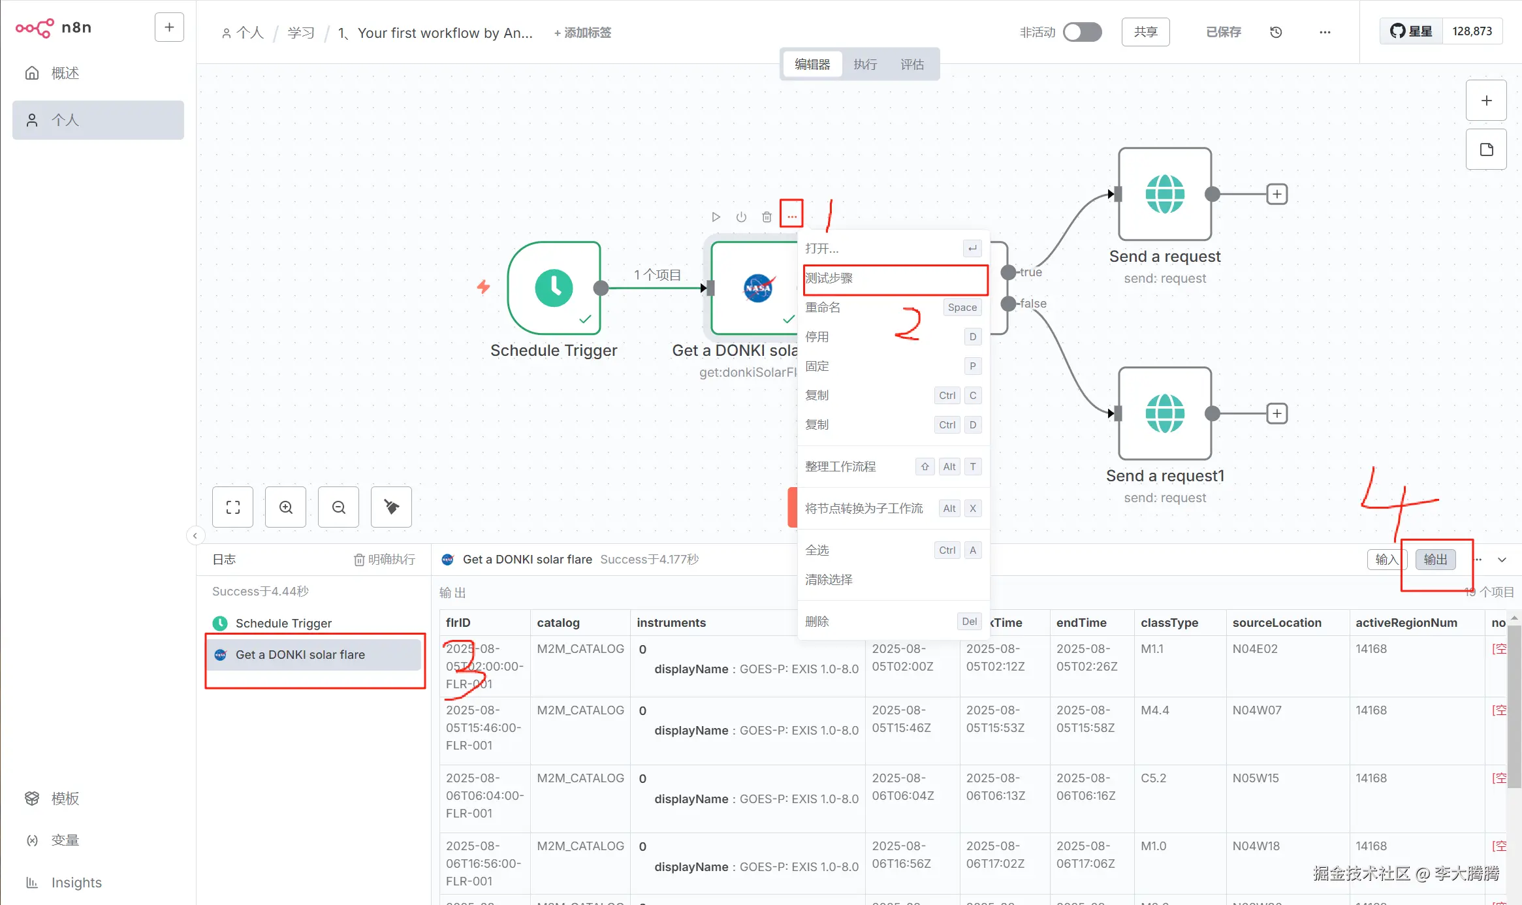Open the workflow options three-dot menu
Image resolution: width=1522 pixels, height=905 pixels.
coord(1325,32)
